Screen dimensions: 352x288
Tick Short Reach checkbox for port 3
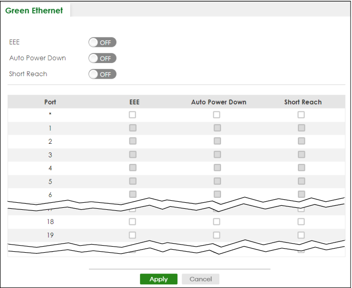[301, 154]
